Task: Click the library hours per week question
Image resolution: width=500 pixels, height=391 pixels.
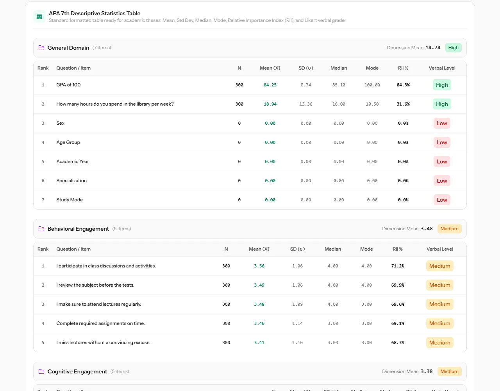Action: 115,104
